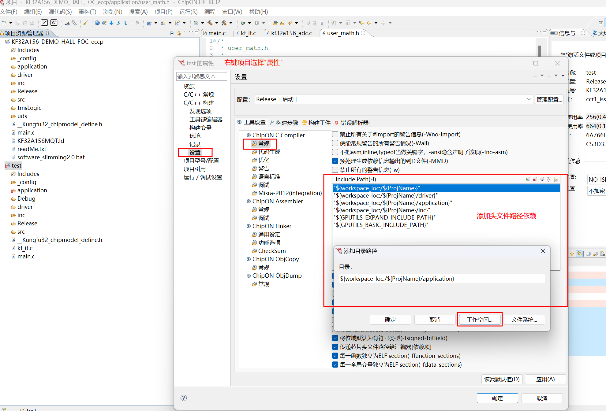Click the Edit include path icon
Image resolution: width=606 pixels, height=411 pixels.
click(x=542, y=179)
